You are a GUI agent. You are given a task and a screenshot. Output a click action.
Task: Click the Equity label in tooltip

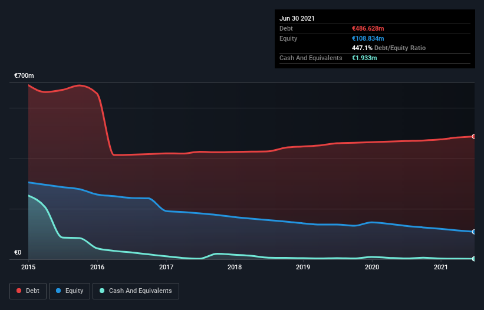288,38
